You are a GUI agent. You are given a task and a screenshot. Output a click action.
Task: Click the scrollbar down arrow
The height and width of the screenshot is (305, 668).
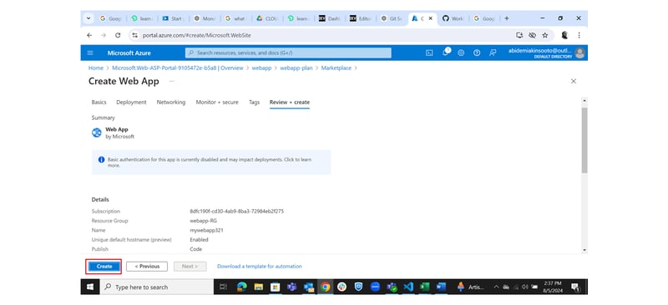tap(584, 250)
